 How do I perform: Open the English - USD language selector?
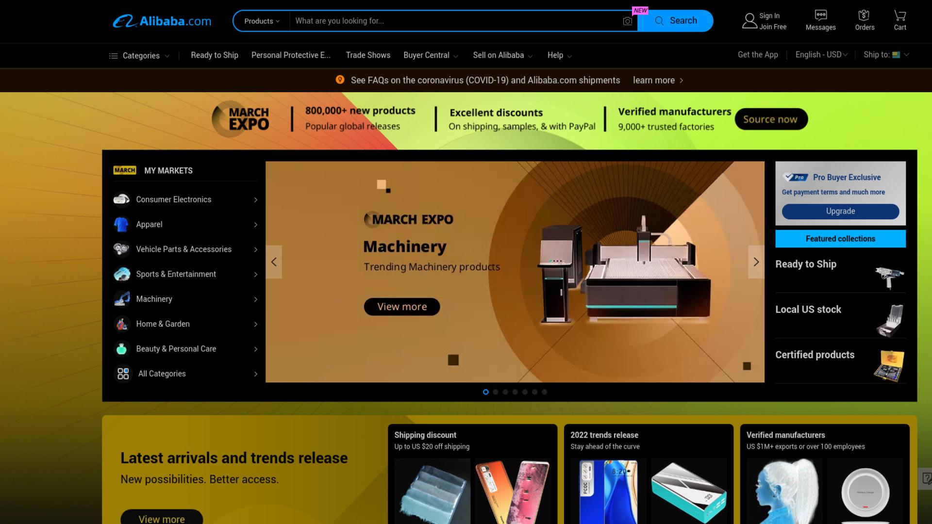tap(821, 55)
